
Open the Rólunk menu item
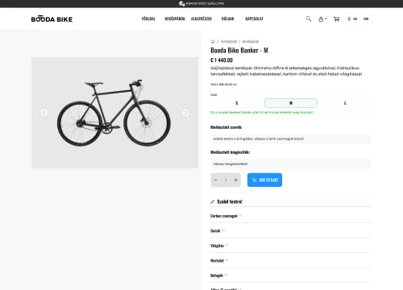click(228, 19)
